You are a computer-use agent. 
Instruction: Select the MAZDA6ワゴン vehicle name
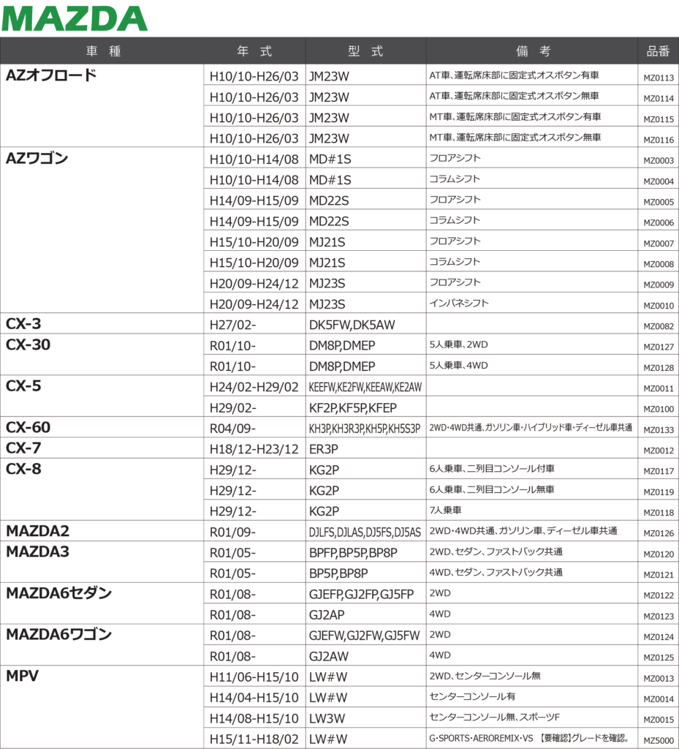pyautogui.click(x=59, y=634)
